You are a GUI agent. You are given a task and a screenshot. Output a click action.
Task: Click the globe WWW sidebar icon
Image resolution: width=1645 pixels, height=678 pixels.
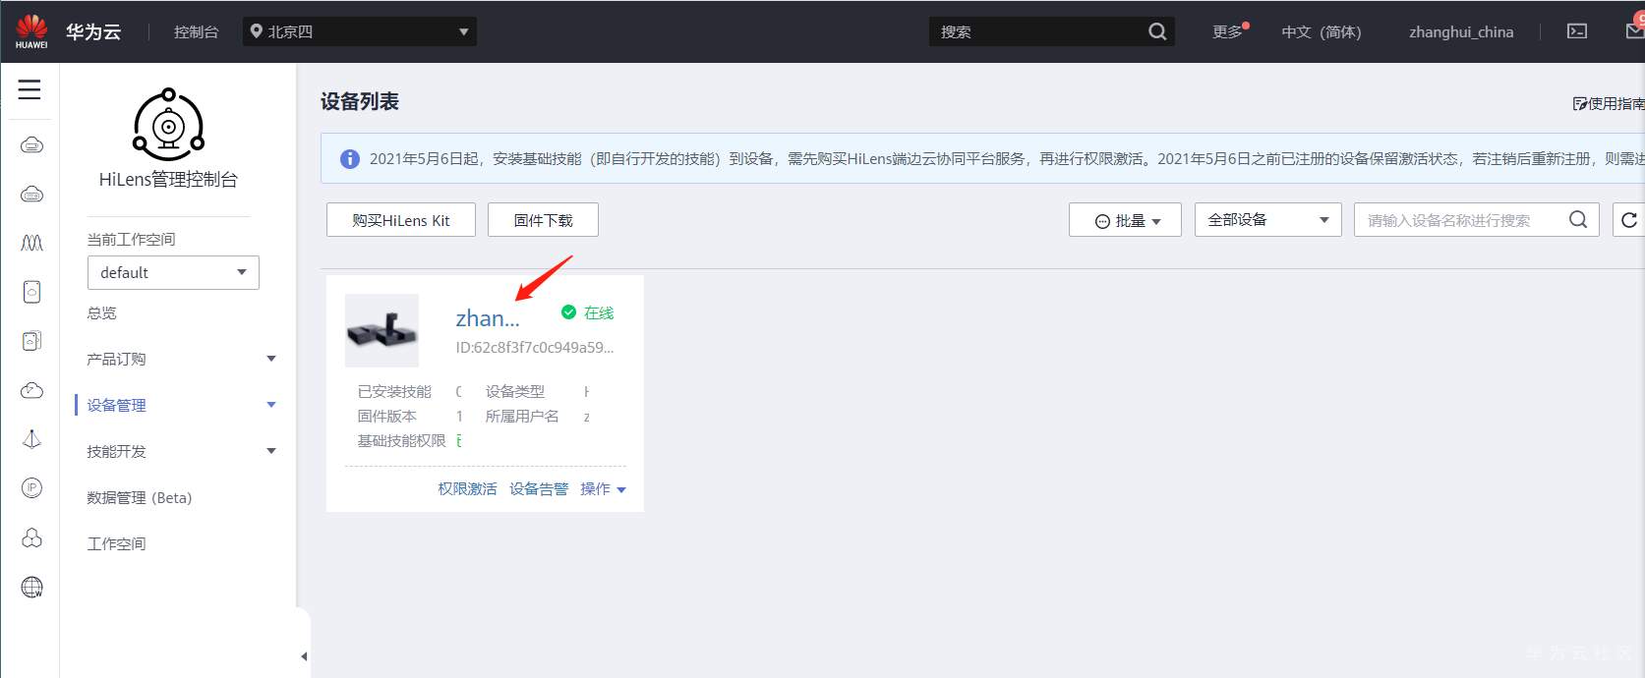tap(31, 587)
